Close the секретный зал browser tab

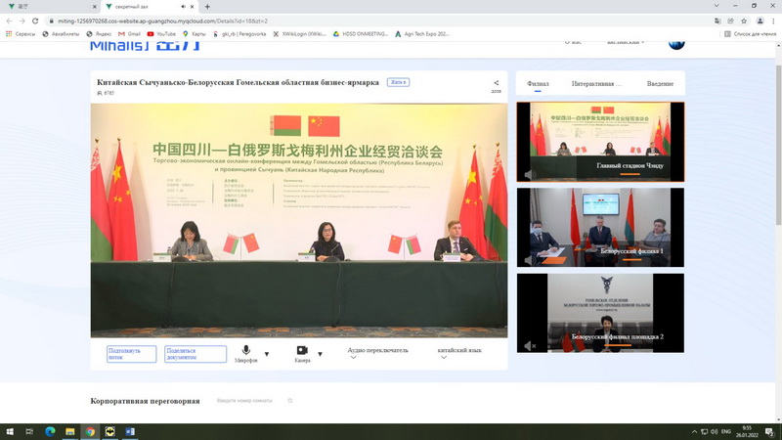(x=192, y=7)
